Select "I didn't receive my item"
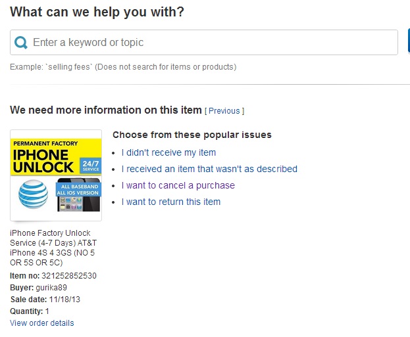Image resolution: width=410 pixels, height=337 pixels. pos(168,152)
